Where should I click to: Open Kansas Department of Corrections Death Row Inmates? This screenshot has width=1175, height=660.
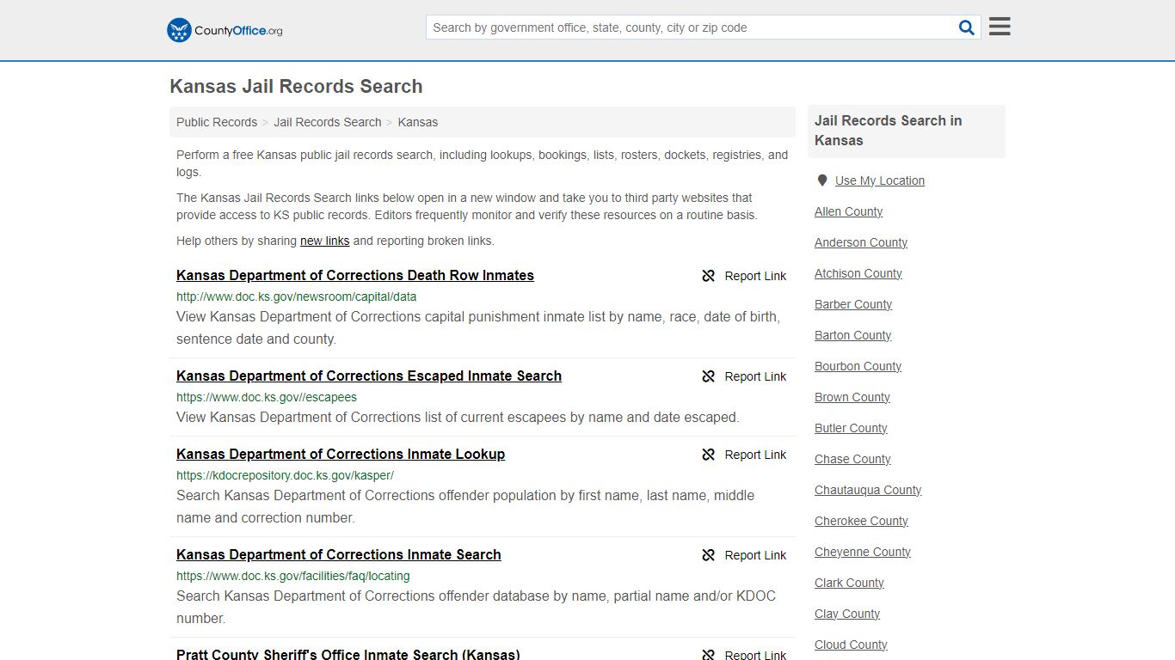pos(355,275)
